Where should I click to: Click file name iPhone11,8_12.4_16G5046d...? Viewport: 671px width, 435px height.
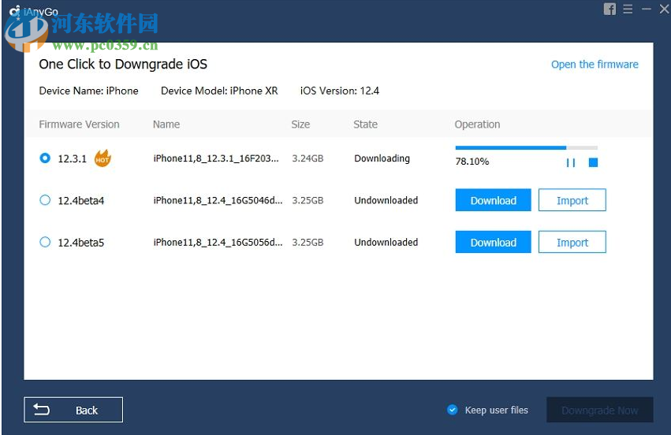tap(218, 200)
